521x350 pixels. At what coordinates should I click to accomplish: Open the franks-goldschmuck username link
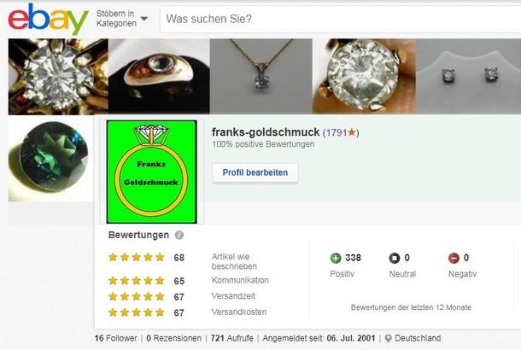click(x=266, y=132)
